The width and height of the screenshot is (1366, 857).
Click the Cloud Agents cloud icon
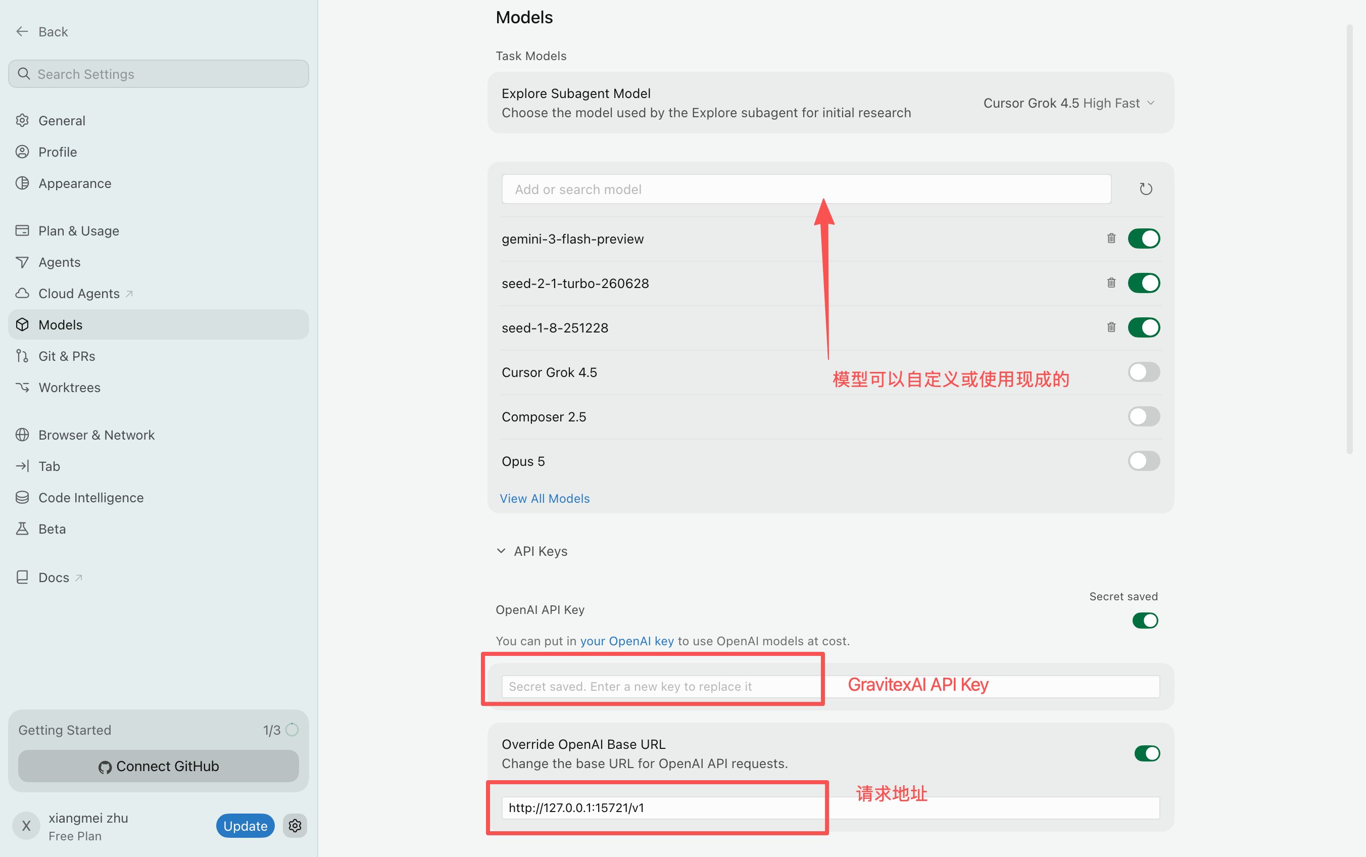click(x=22, y=293)
